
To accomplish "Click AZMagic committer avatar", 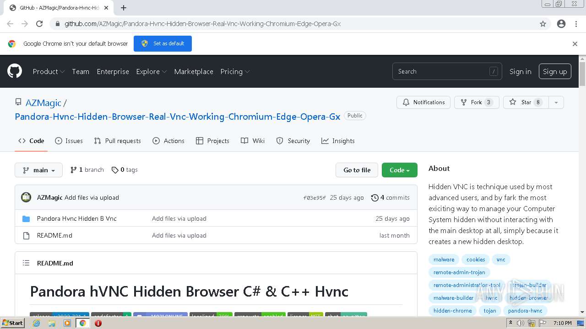I will [26, 197].
